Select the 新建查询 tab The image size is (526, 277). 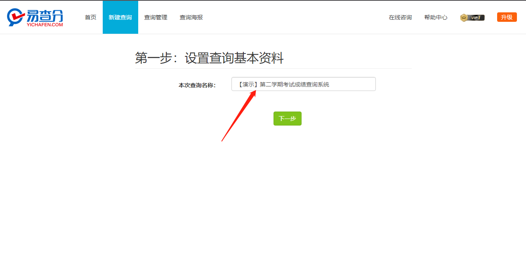[120, 17]
